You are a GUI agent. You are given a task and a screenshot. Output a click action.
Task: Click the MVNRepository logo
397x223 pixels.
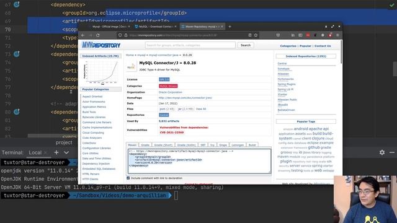101,45
